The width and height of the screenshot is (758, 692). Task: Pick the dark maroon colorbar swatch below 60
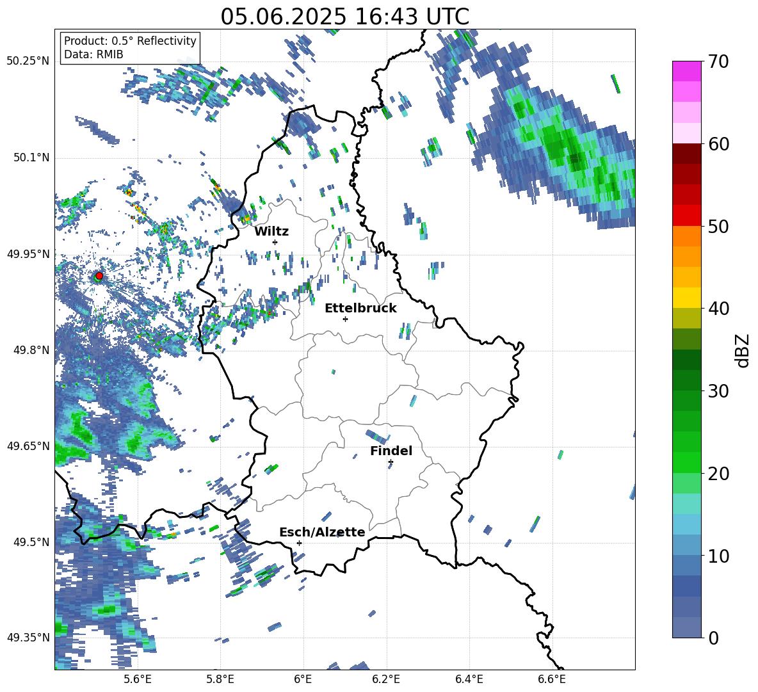[686, 154]
